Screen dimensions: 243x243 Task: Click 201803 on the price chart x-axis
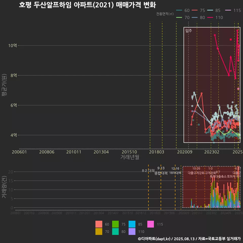(156, 152)
